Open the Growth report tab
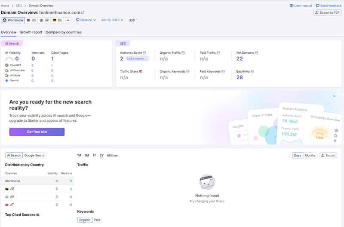 31,32
